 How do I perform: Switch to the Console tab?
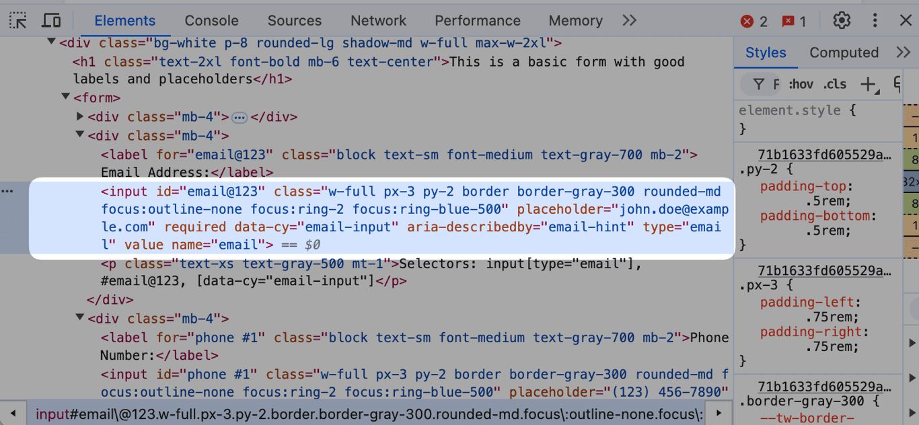tap(212, 21)
